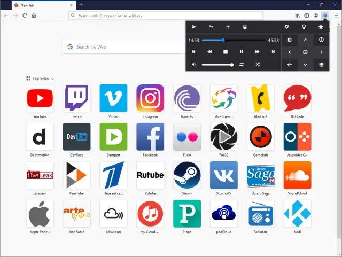The image size is (342, 257).
Task: Open the Apple Podcasts tile
Action: [40, 214]
